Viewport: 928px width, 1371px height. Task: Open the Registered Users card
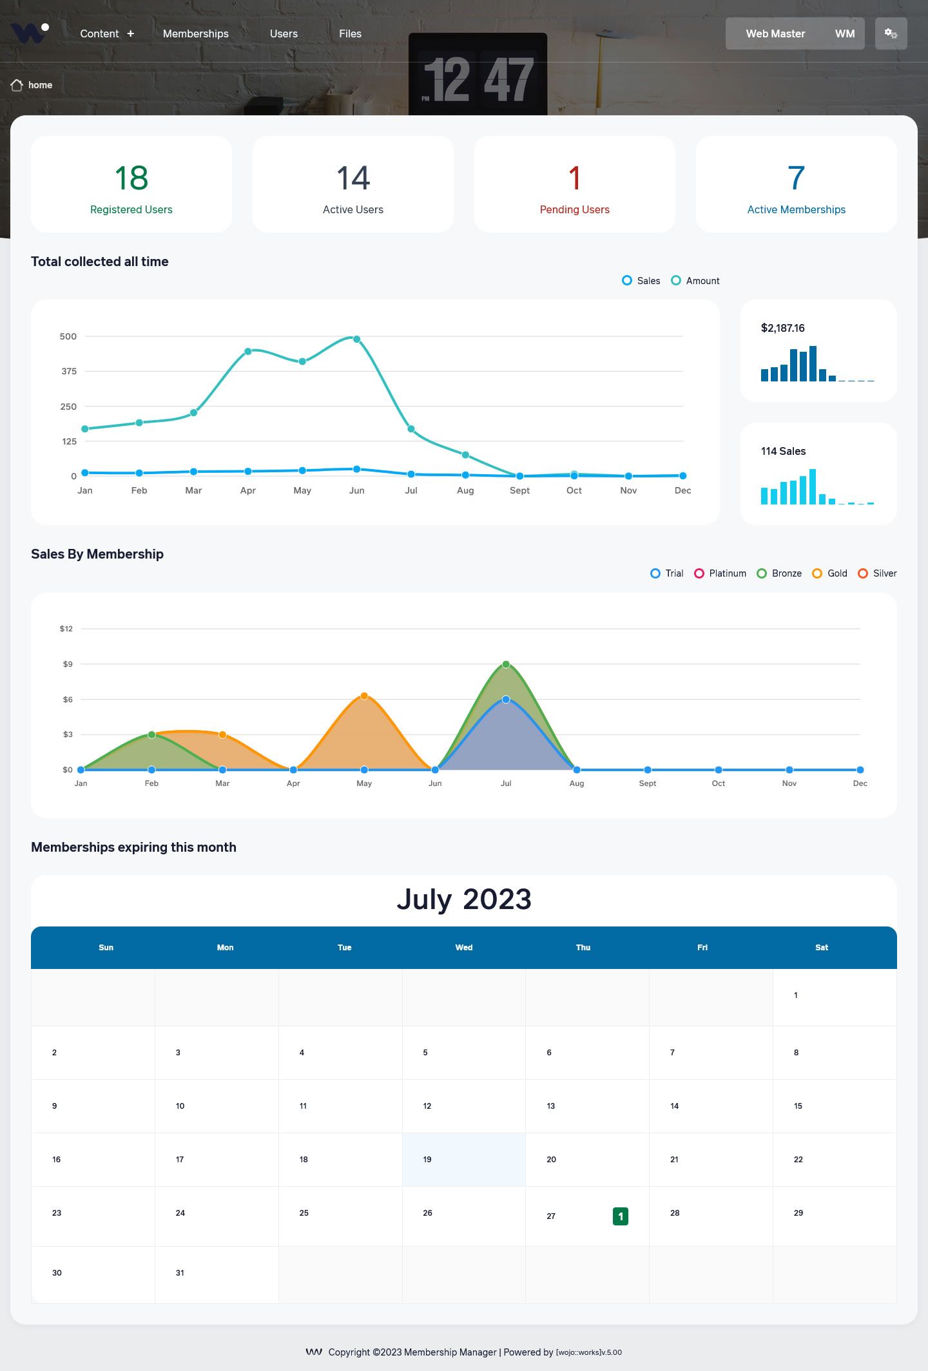tap(131, 184)
